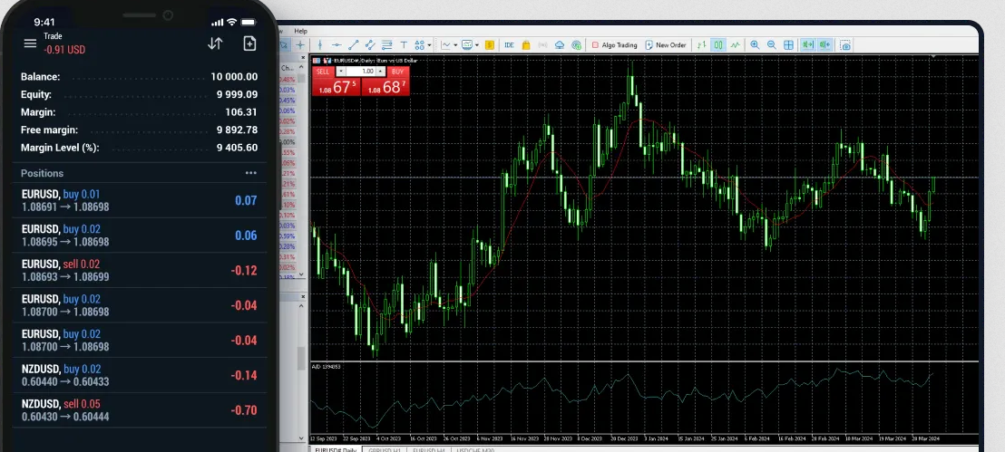Open the IDE editor from toolbar
1005x452 pixels.
pos(509,44)
